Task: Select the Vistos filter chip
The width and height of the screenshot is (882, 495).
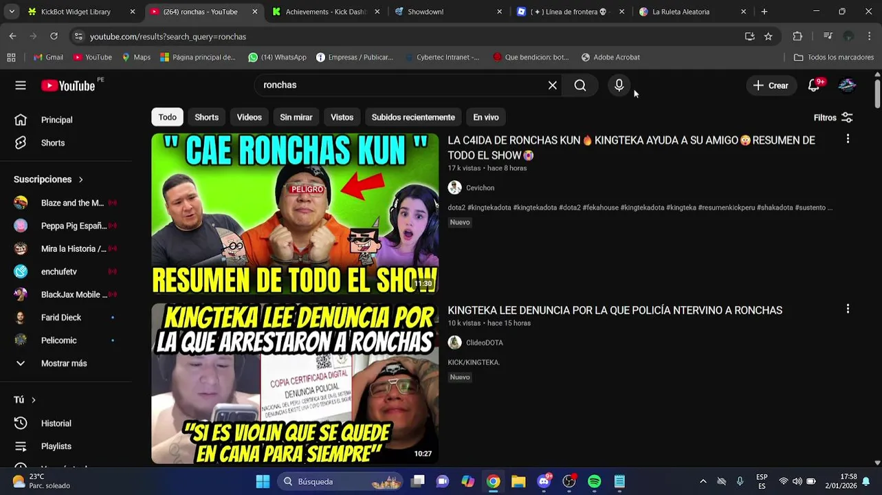Action: [342, 118]
